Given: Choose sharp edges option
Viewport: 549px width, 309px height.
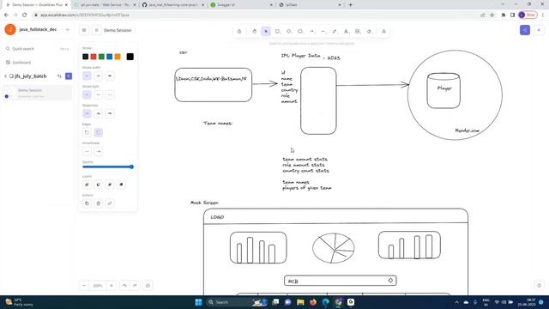Looking at the screenshot, I should point(87,132).
